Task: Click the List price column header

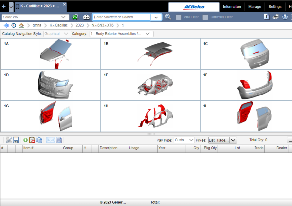Action: (x=229, y=148)
